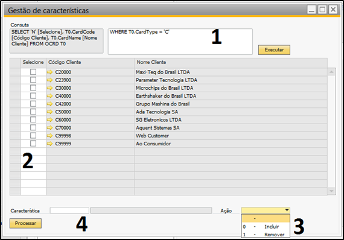Click the grey Característica description field

(151, 210)
